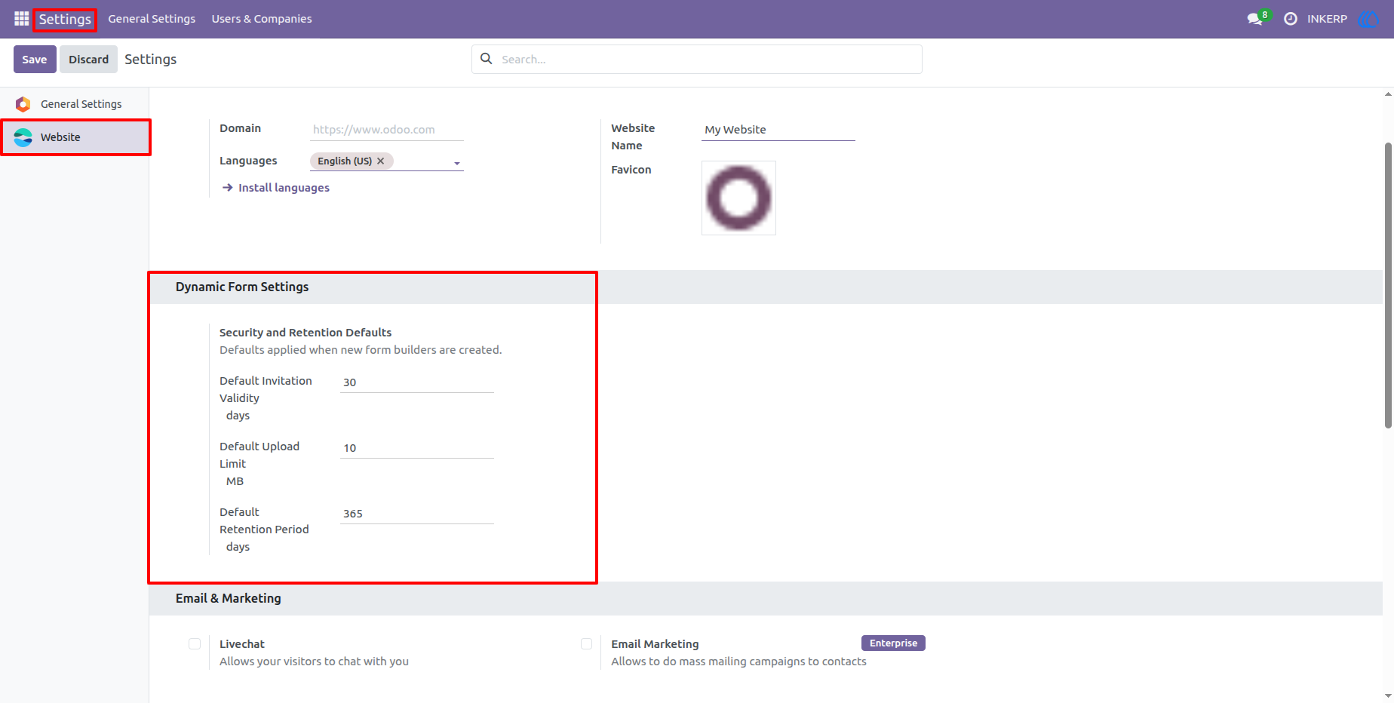Follow the Install languages link
This screenshot has height=703, width=1394.
click(x=284, y=188)
